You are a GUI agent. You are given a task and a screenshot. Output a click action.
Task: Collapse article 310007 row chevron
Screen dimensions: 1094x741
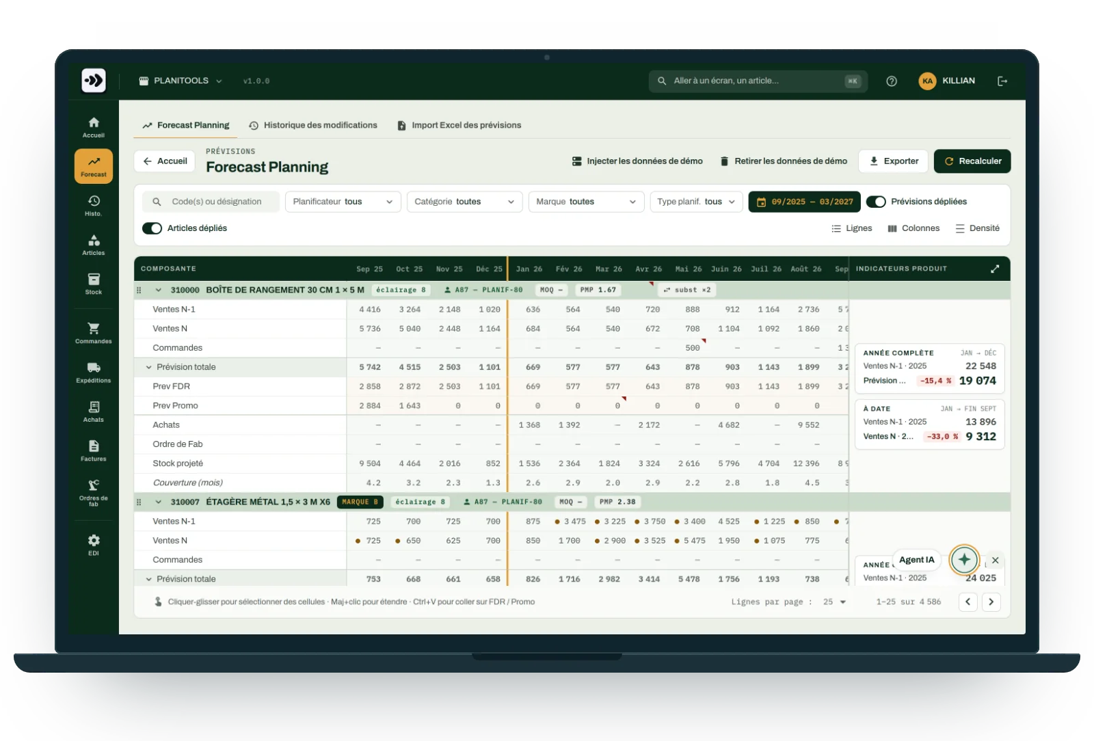[158, 502]
